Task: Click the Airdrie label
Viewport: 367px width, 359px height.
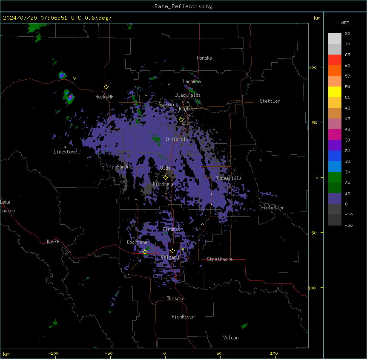Action: click(x=172, y=229)
